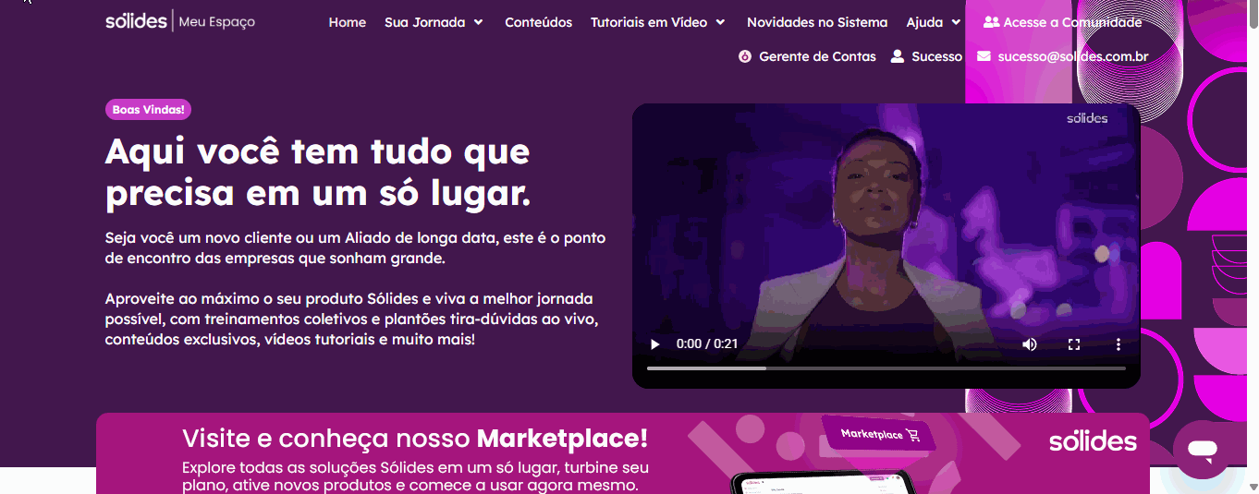This screenshot has height=494, width=1259.
Task: Open video more options menu
Action: (x=1118, y=344)
